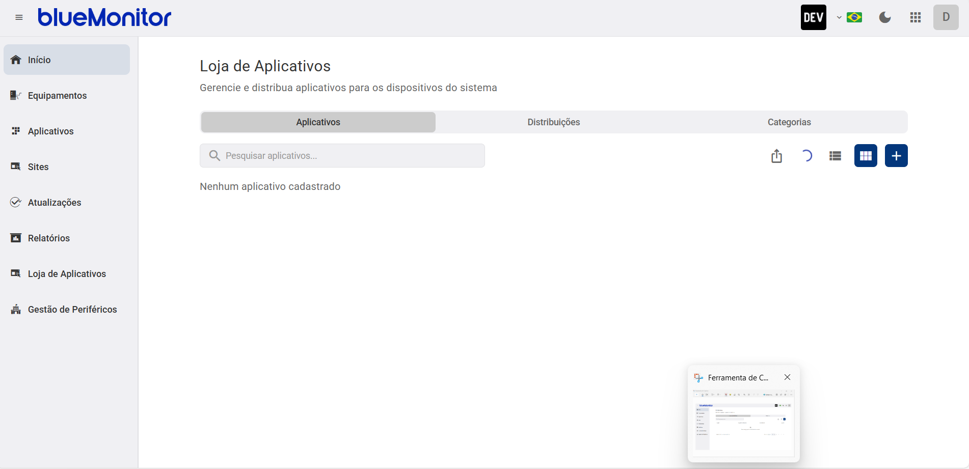Click the Pesquisar aplicativos search field
The image size is (969, 469).
point(342,156)
